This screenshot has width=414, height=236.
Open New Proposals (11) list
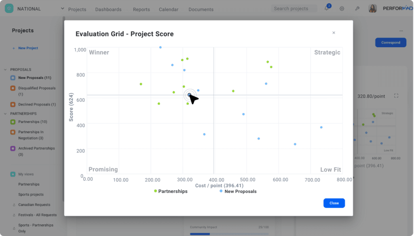click(35, 78)
